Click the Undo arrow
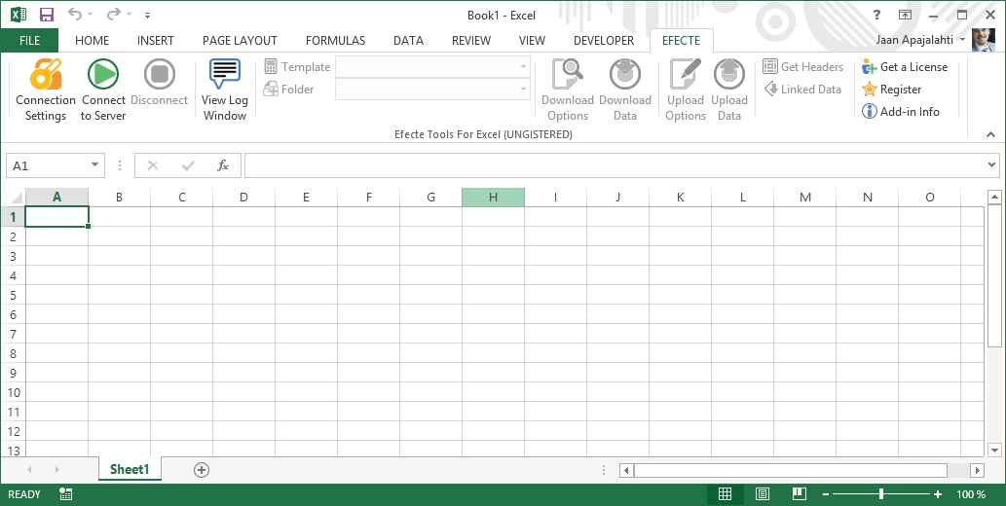This screenshot has width=1006, height=506. point(75,14)
